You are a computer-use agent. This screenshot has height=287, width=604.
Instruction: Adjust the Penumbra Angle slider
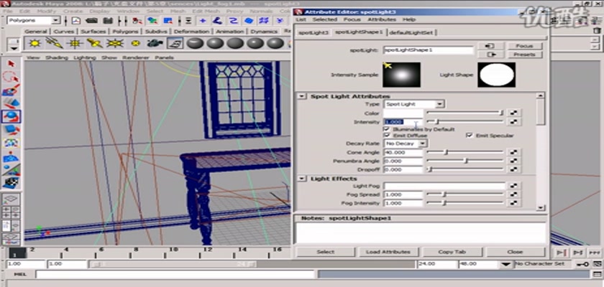465,161
